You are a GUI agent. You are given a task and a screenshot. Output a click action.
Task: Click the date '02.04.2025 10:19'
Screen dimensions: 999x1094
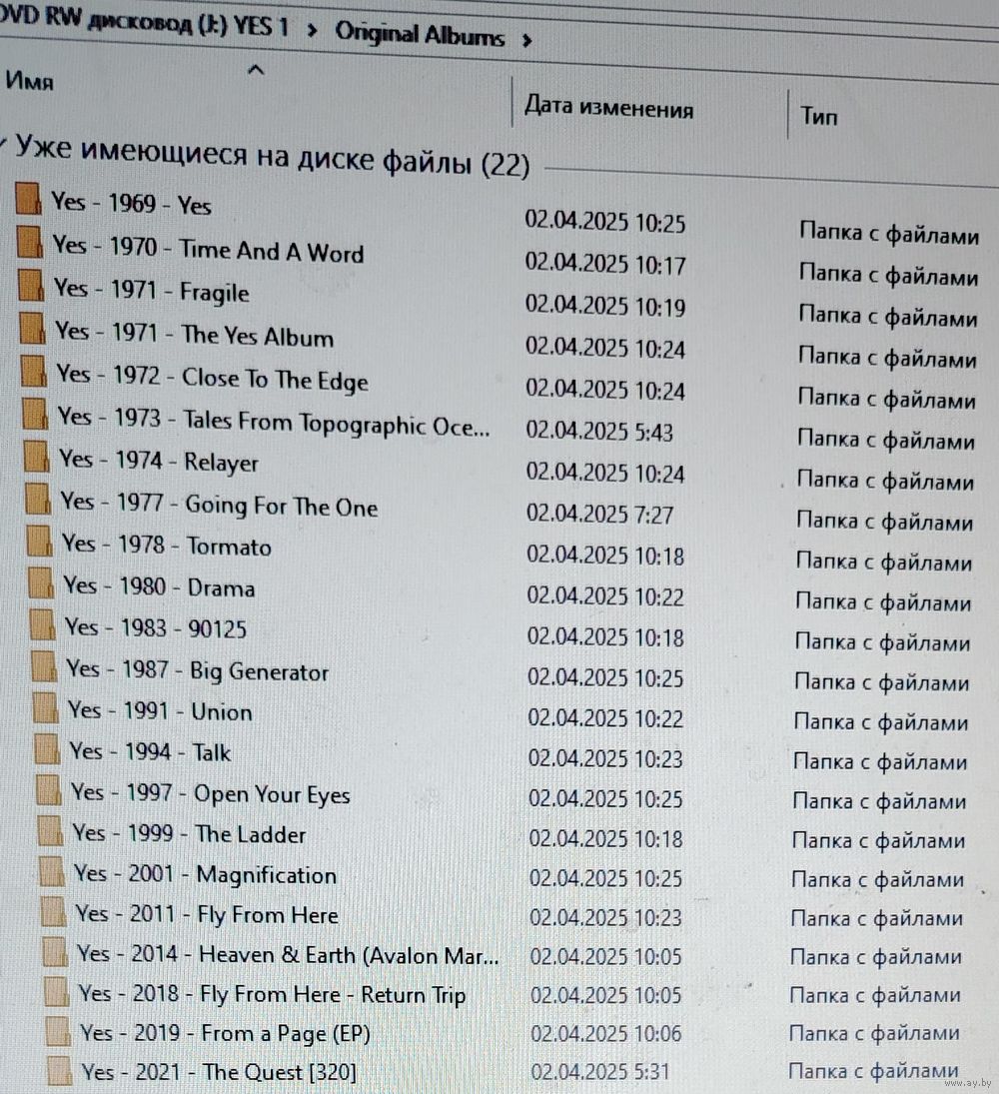coord(605,306)
